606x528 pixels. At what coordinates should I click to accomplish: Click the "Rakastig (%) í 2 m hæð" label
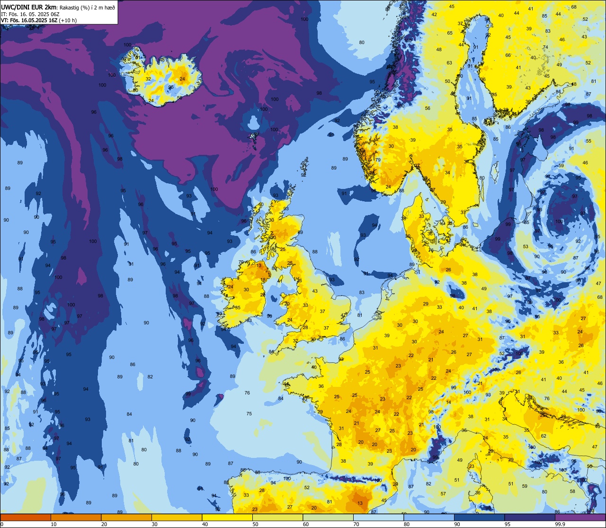(x=87, y=7)
